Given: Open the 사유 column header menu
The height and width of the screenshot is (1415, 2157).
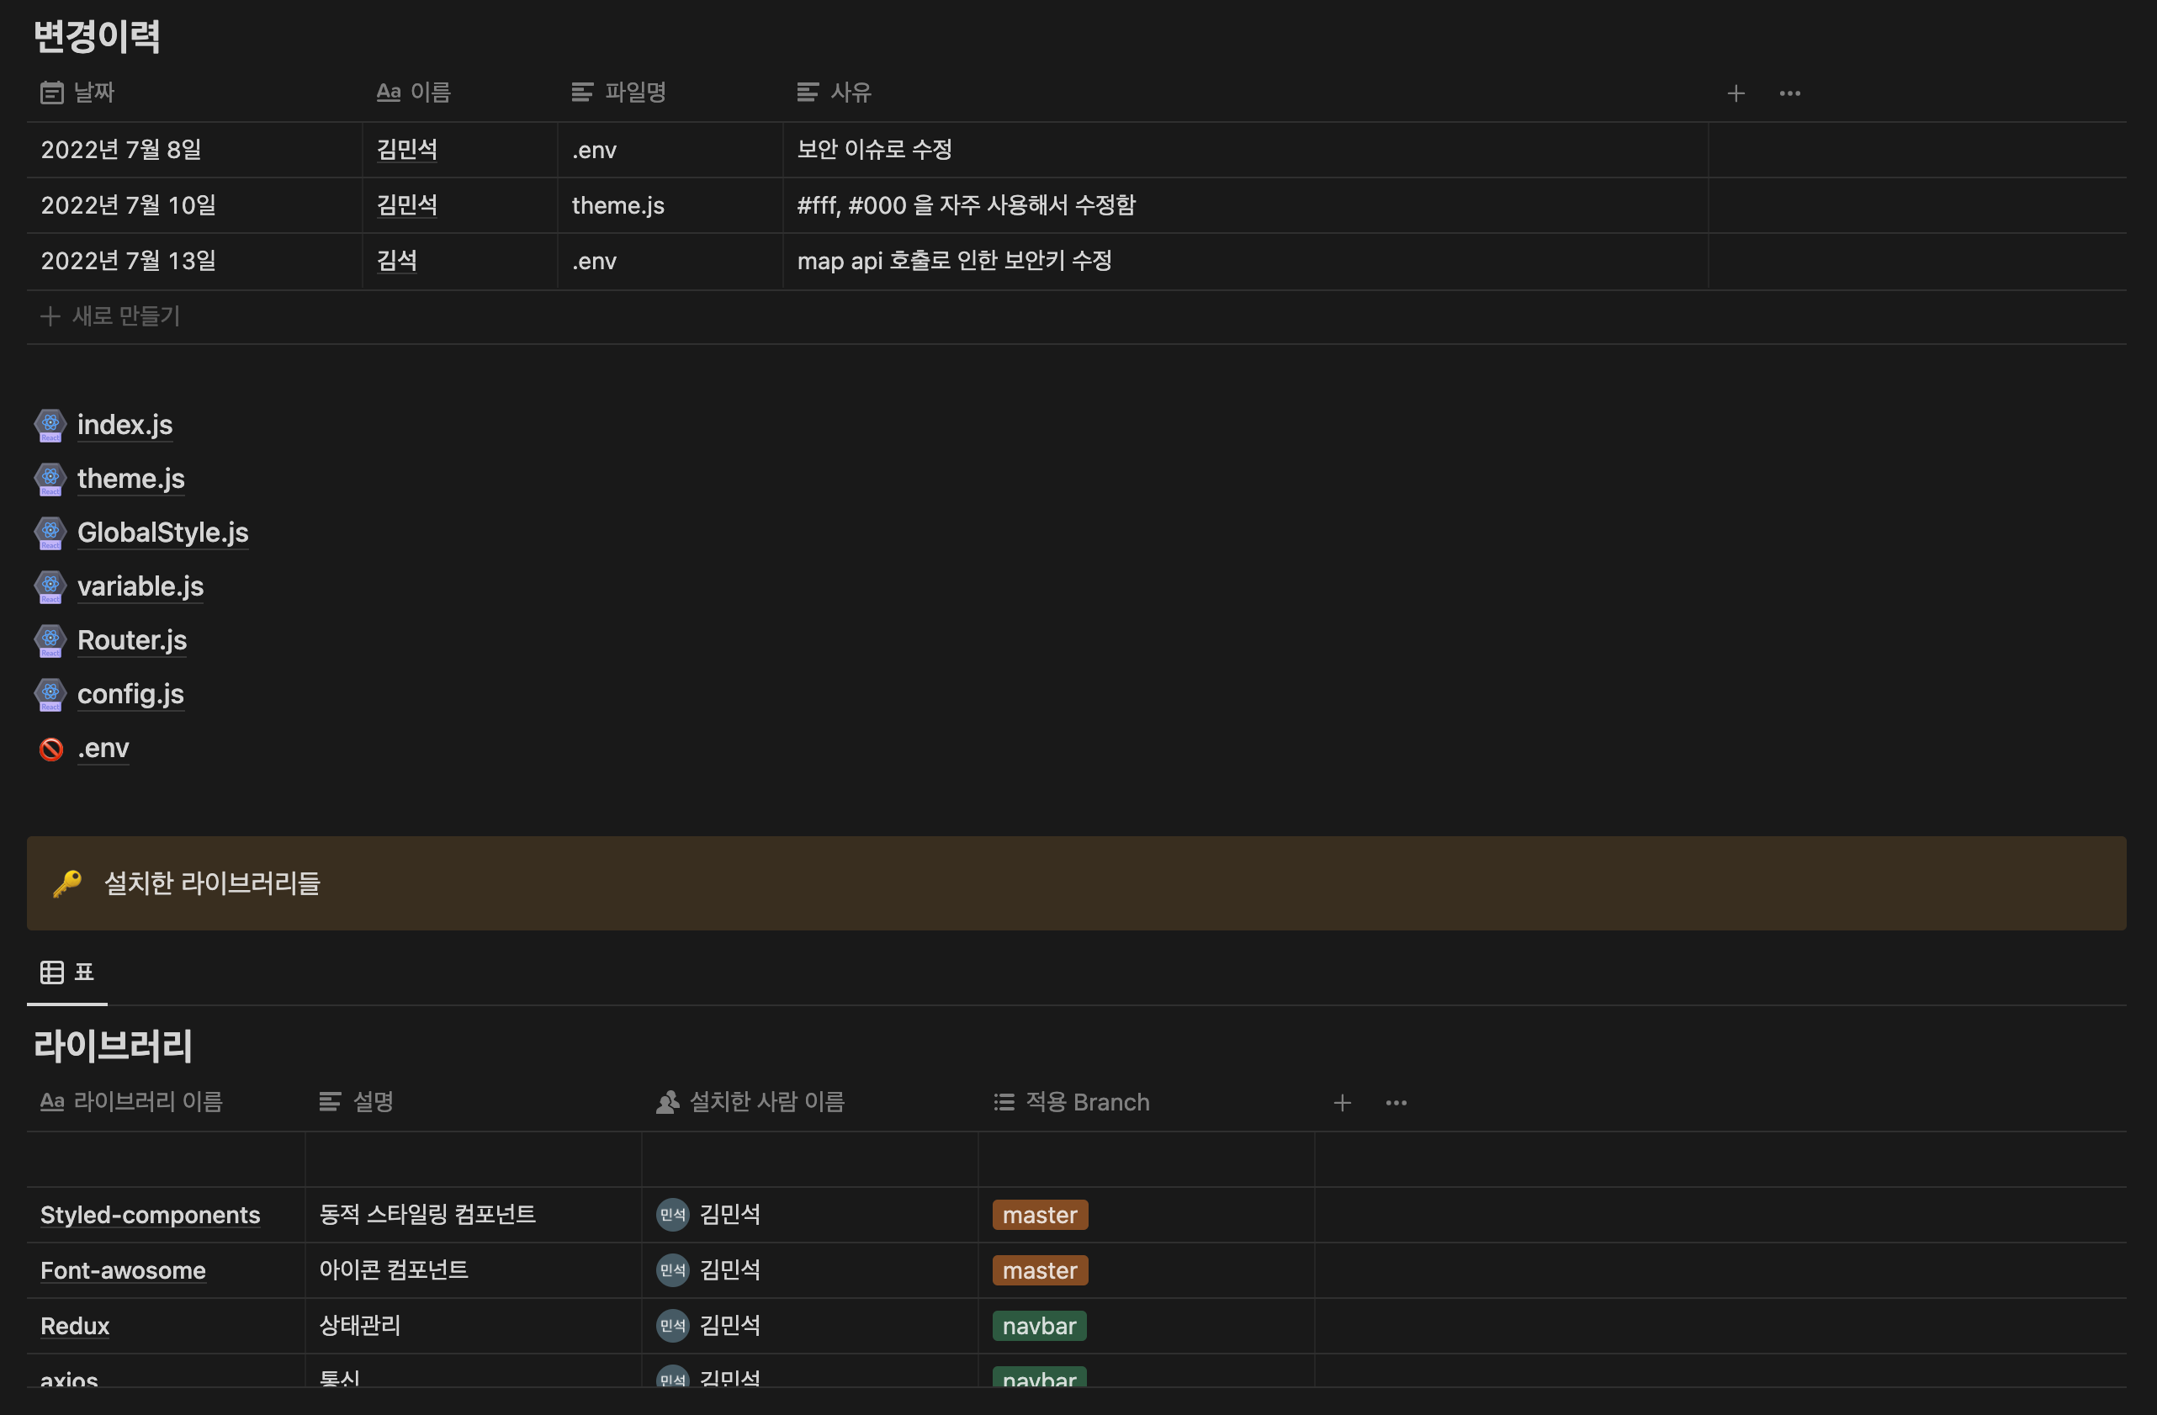Looking at the screenshot, I should pyautogui.click(x=834, y=93).
